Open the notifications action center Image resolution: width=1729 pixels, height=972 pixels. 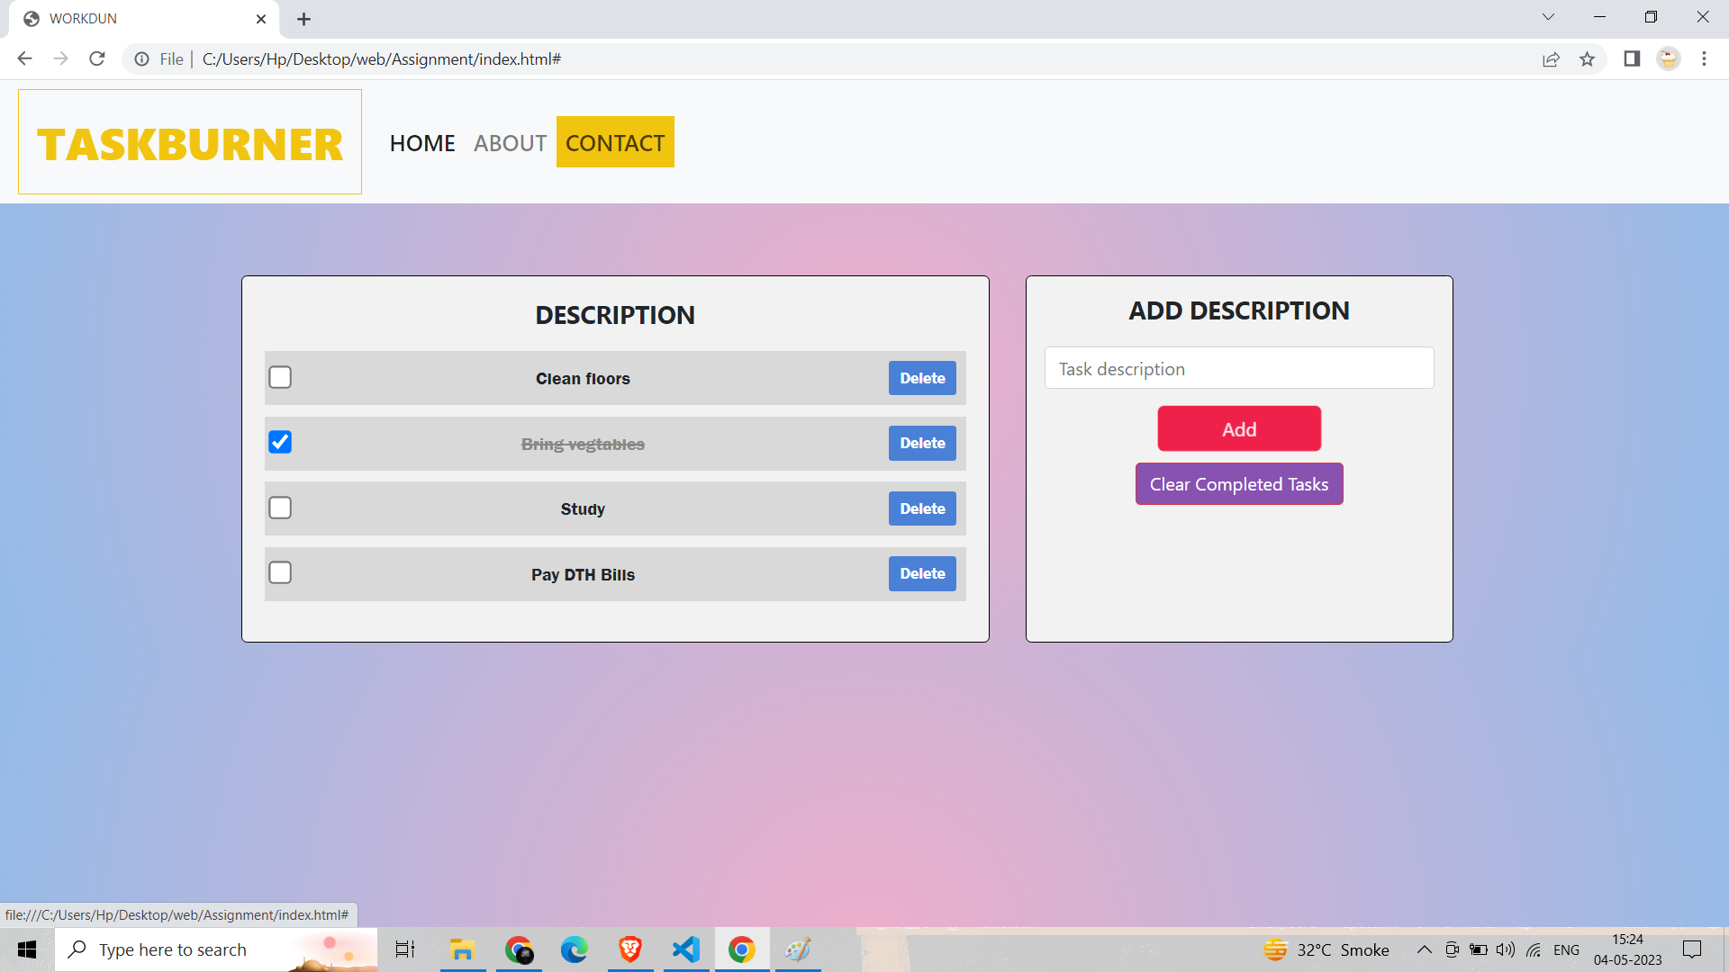(x=1692, y=949)
